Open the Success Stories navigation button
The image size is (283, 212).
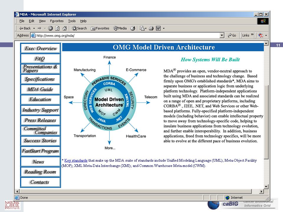(40, 141)
